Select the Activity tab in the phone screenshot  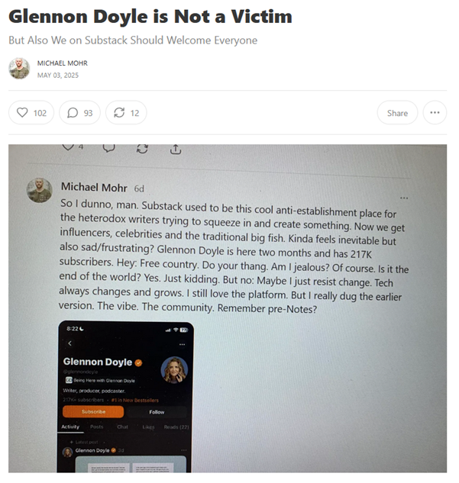(70, 427)
